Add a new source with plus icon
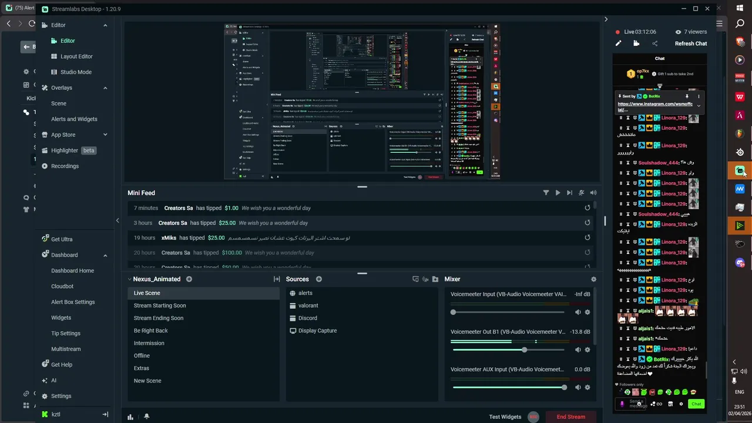 point(319,279)
